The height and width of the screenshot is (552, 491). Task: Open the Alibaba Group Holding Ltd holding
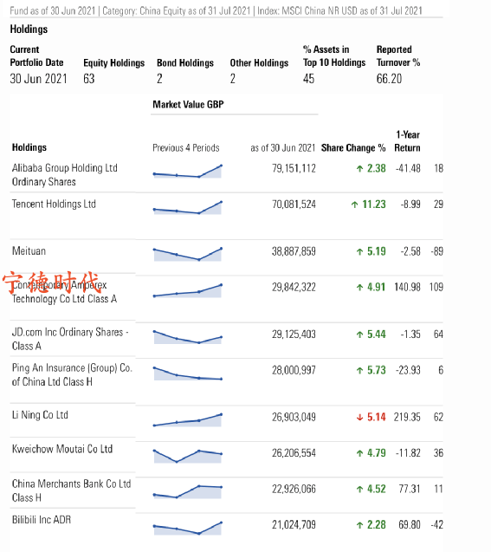[x=65, y=175]
